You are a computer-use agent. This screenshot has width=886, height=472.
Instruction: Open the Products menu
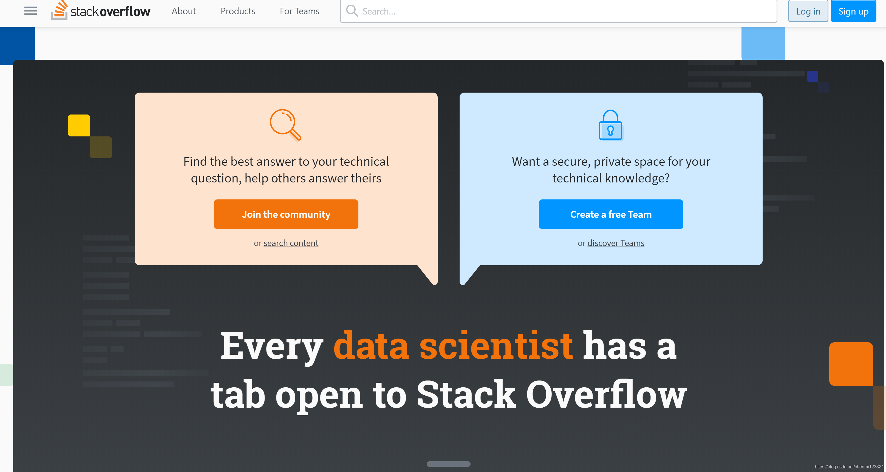click(x=238, y=11)
